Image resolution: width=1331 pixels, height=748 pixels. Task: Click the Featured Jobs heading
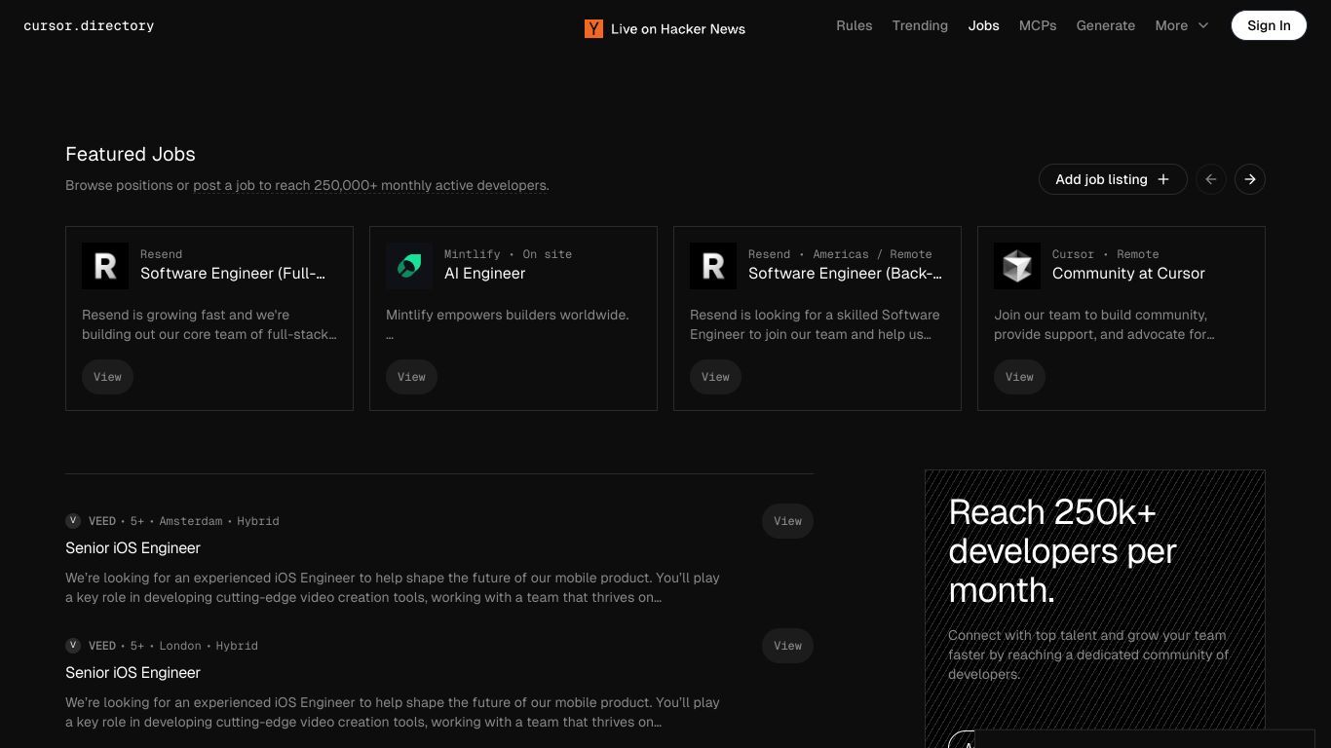(131, 154)
